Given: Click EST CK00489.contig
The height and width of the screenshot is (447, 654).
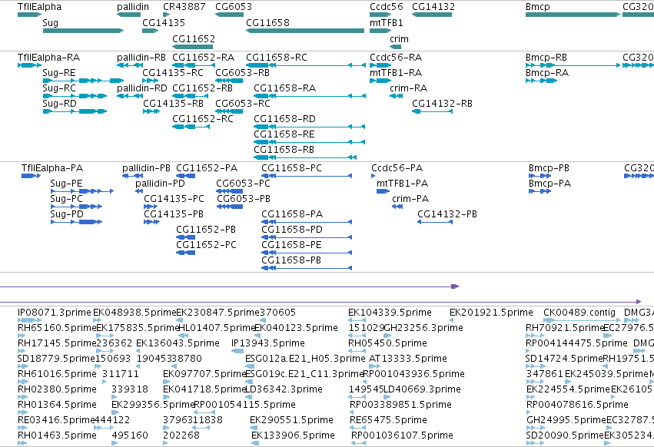Looking at the screenshot, I should tap(582, 320).
